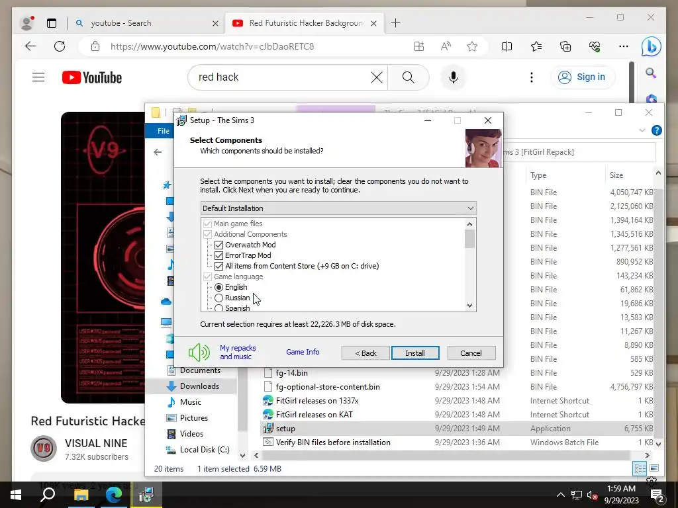Open VISUAL NINE channel avatar
678x508 pixels.
44,449
